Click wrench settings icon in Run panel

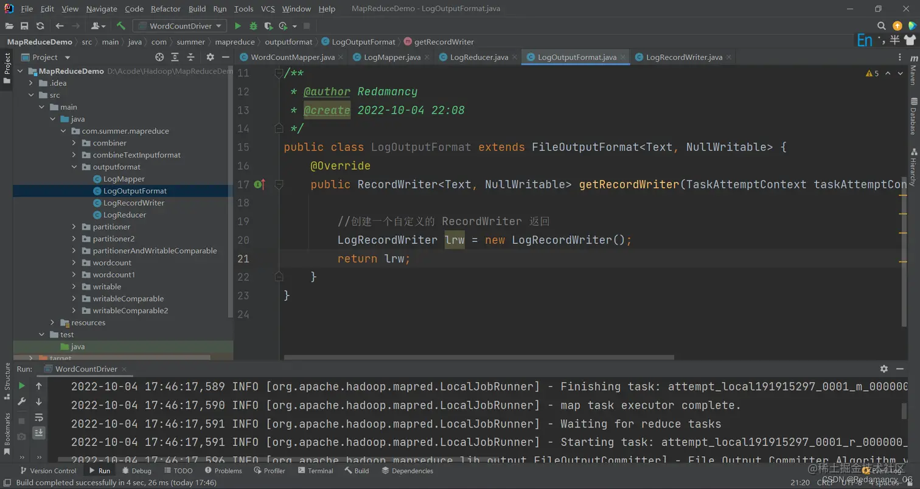[x=22, y=401]
